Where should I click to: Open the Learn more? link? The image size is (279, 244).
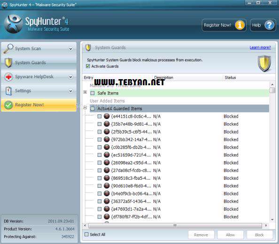pos(260,47)
